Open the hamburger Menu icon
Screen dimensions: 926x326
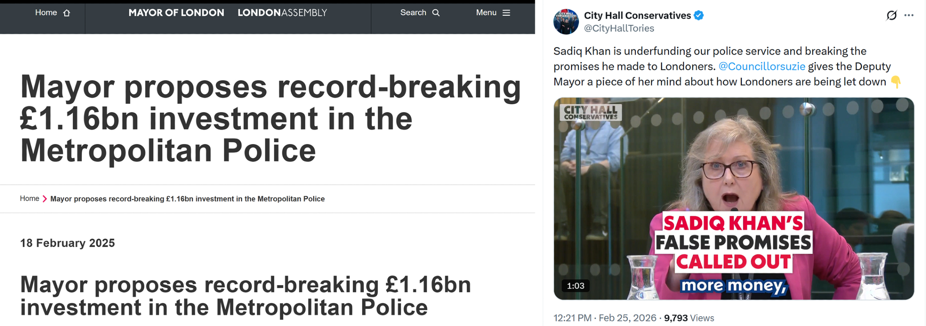[507, 13]
